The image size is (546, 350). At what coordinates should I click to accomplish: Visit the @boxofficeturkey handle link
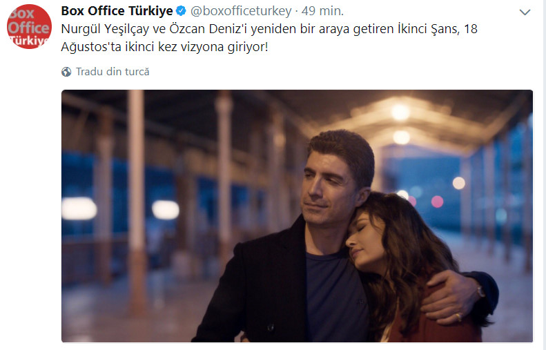pos(241,11)
